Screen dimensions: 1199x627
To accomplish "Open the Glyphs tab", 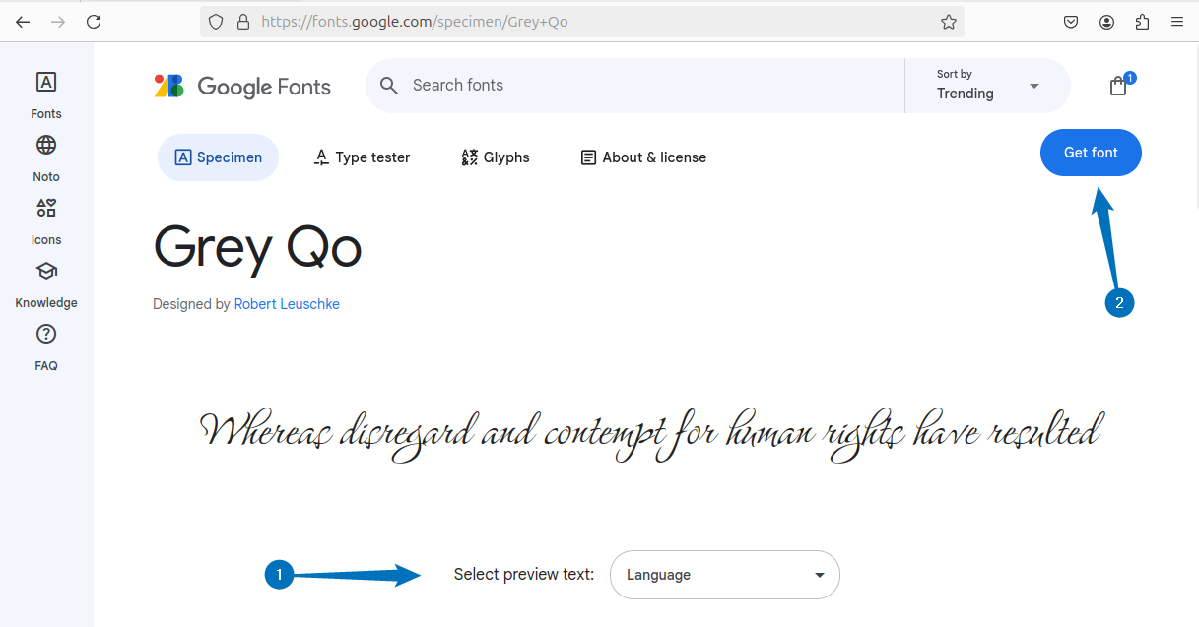I will tap(495, 157).
